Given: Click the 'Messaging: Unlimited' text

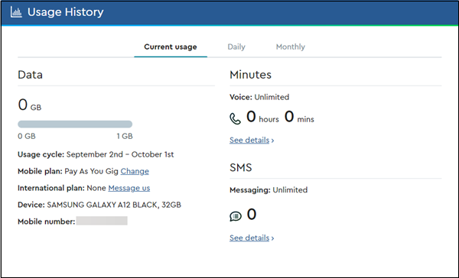Looking at the screenshot, I should tap(269, 190).
